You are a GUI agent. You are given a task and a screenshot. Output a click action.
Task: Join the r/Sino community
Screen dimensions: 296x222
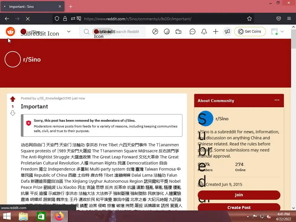tap(239, 195)
